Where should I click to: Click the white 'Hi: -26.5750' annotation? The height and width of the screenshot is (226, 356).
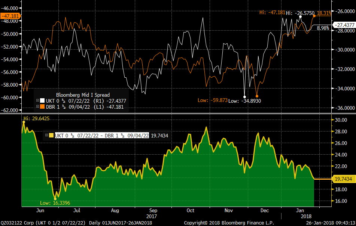pos(300,13)
